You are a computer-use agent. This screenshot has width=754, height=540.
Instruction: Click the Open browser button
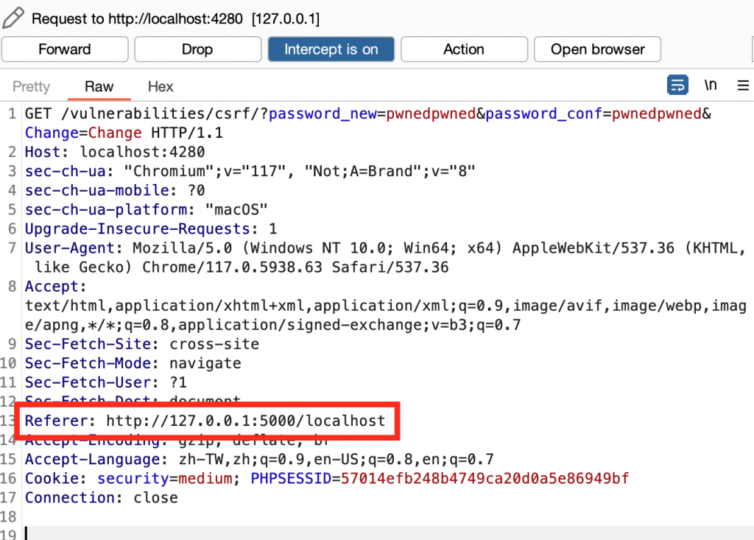pos(597,49)
